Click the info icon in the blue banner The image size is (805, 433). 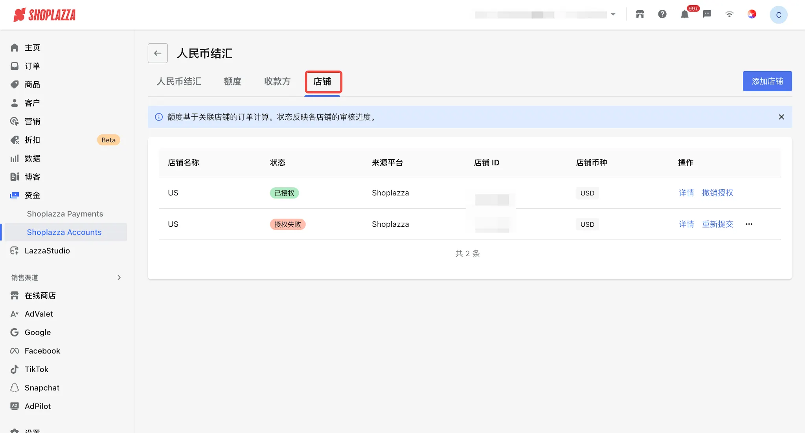point(159,117)
